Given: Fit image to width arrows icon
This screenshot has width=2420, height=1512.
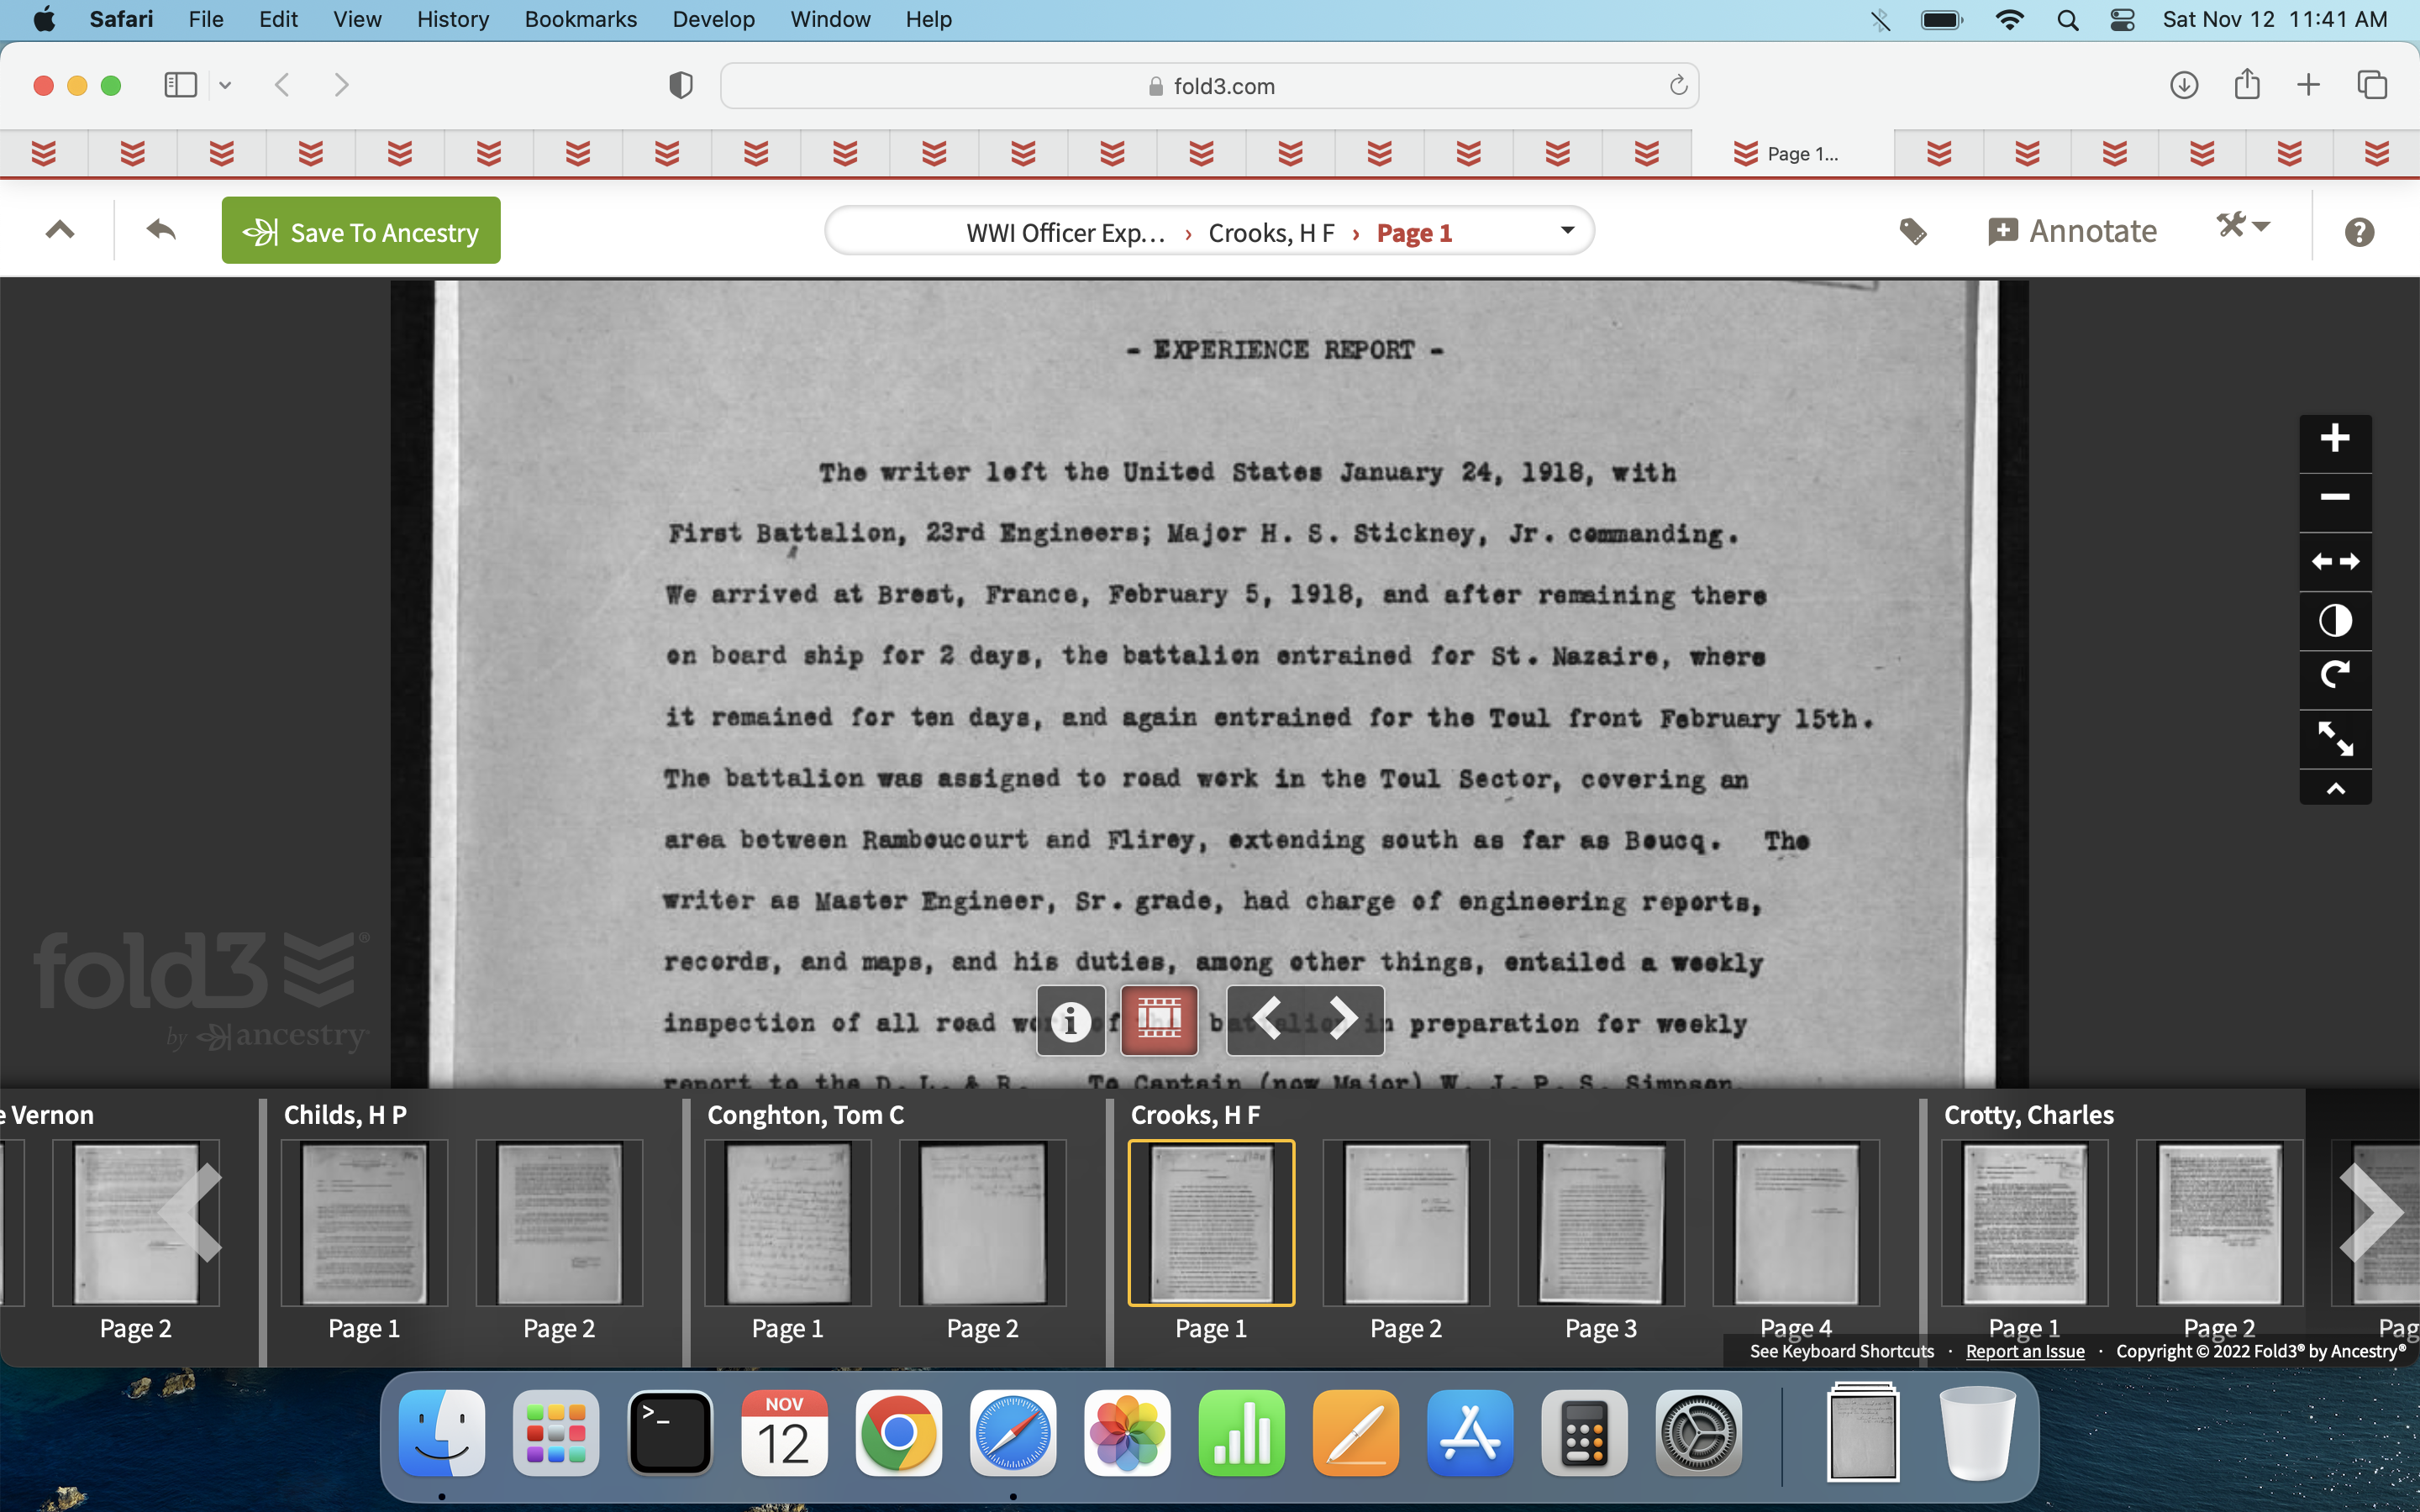Looking at the screenshot, I should point(2334,562).
